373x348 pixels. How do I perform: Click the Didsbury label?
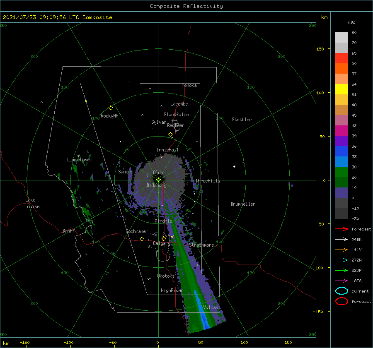click(x=156, y=185)
